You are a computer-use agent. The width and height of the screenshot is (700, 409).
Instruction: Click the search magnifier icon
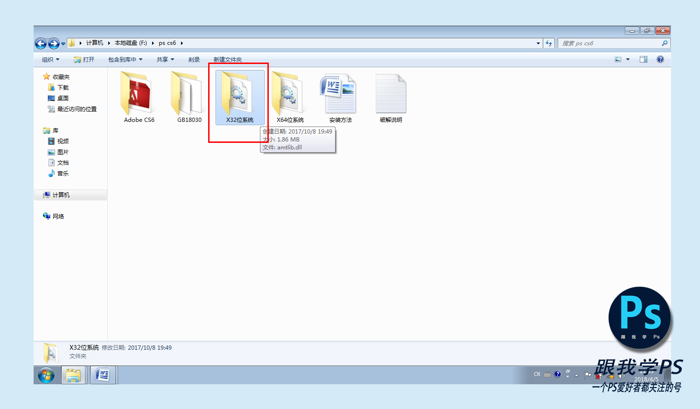(x=665, y=43)
